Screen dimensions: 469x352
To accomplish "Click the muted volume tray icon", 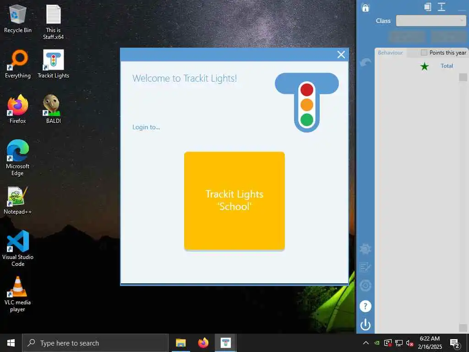I will coord(409,343).
